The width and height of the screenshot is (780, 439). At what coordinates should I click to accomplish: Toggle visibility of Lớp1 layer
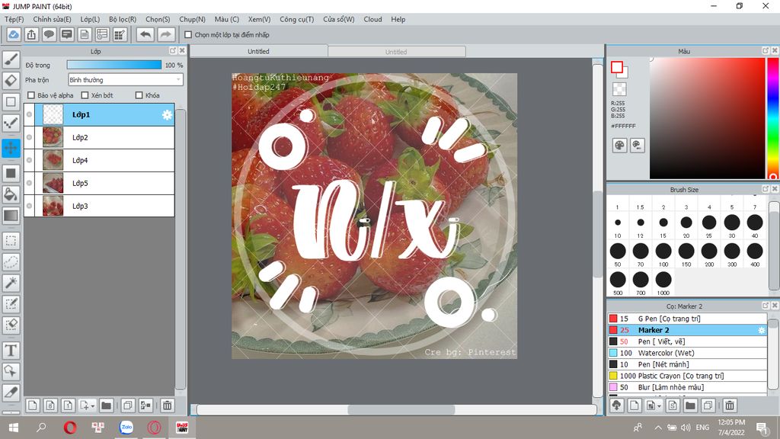30,114
